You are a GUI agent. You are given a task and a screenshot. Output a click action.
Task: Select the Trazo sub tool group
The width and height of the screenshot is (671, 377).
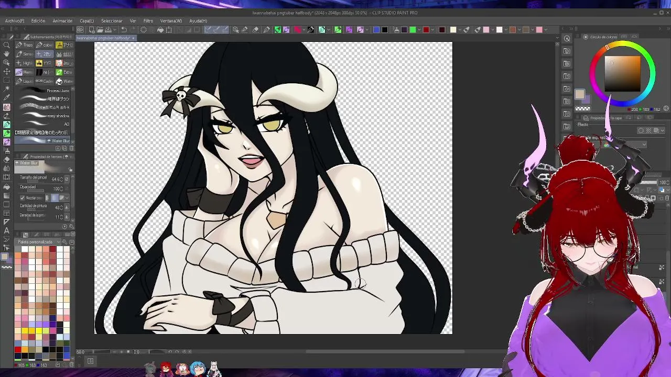(x=25, y=45)
